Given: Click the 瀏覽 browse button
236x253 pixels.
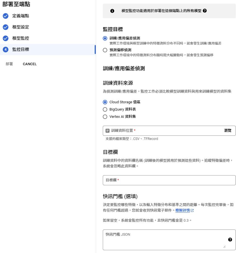Looking at the screenshot, I should point(228,130).
